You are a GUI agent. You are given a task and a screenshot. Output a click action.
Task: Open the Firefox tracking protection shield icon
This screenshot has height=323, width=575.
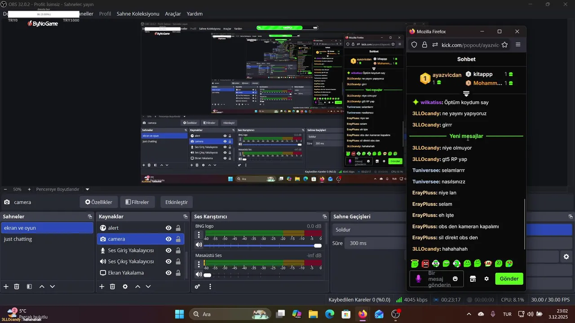(414, 44)
